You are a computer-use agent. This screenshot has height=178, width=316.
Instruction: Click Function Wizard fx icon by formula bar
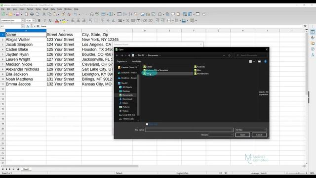[28, 26]
